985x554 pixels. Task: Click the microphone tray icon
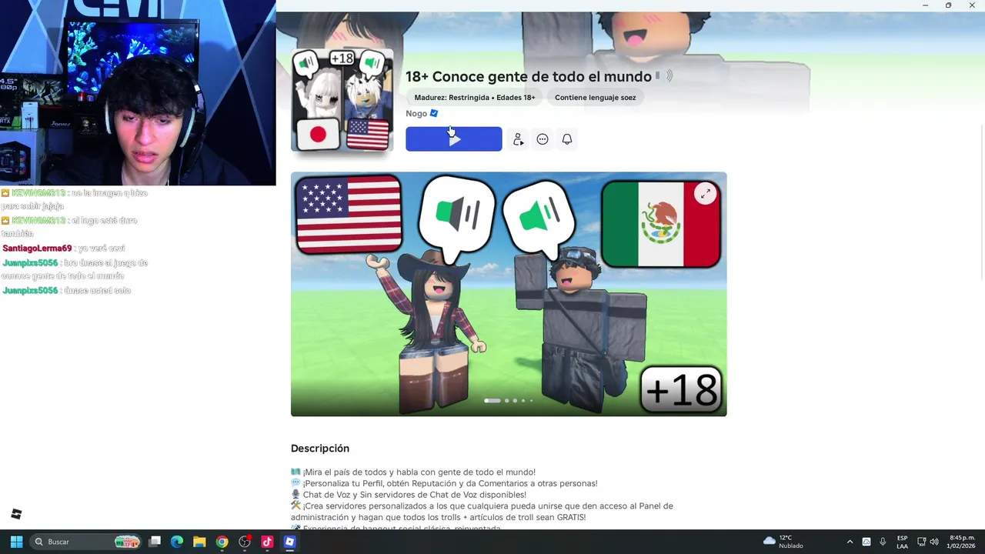pyautogui.click(x=883, y=542)
